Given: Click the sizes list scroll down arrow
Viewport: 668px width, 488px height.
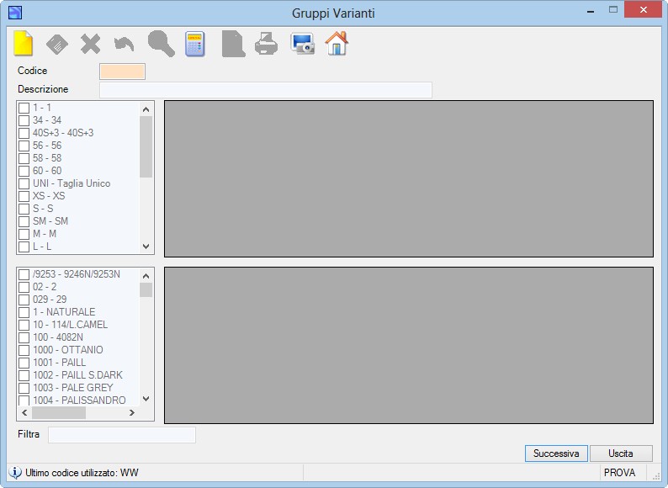Looking at the screenshot, I should [x=146, y=247].
